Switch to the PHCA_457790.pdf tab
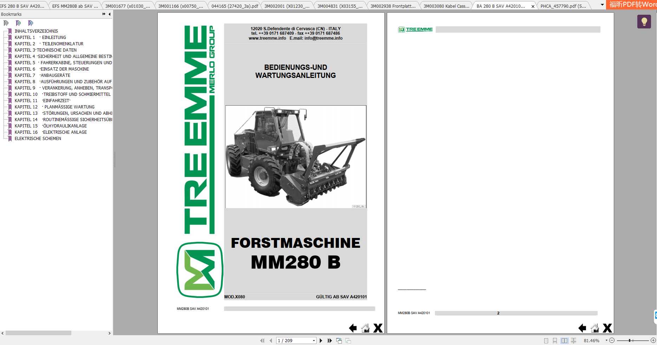The width and height of the screenshot is (657, 345). coord(562,6)
